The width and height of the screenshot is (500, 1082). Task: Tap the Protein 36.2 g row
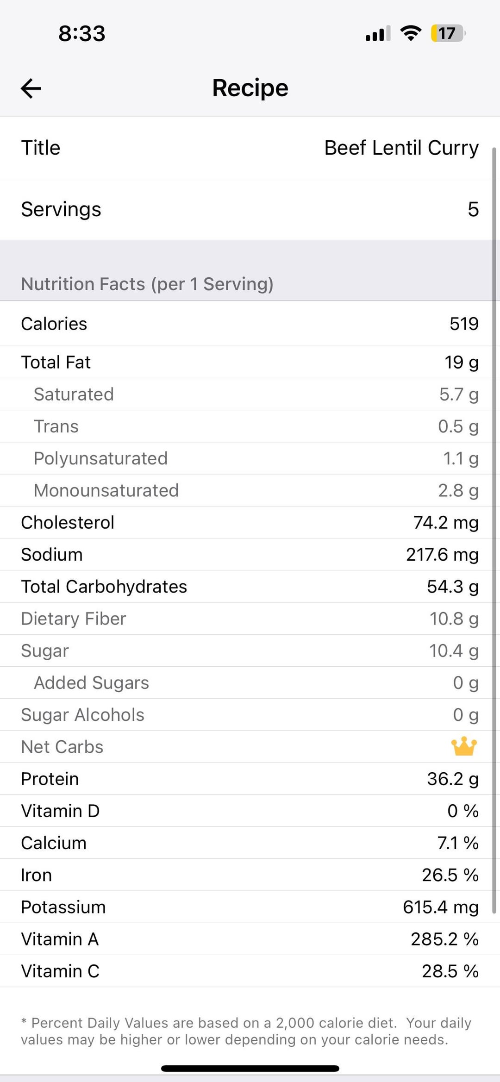tap(250, 779)
